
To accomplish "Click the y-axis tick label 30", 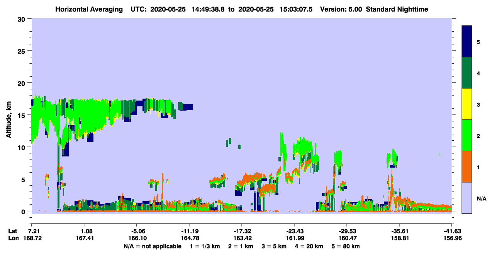I will [22, 19].
